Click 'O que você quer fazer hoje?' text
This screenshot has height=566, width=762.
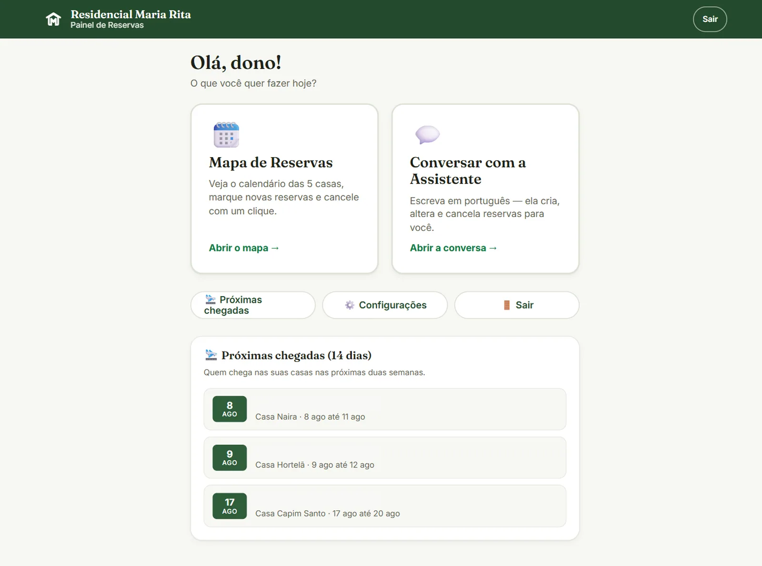(253, 83)
